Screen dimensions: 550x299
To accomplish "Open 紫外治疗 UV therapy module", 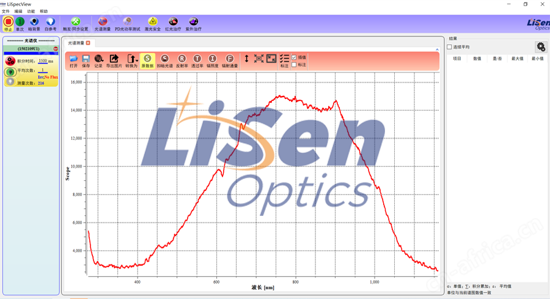I will click(193, 24).
